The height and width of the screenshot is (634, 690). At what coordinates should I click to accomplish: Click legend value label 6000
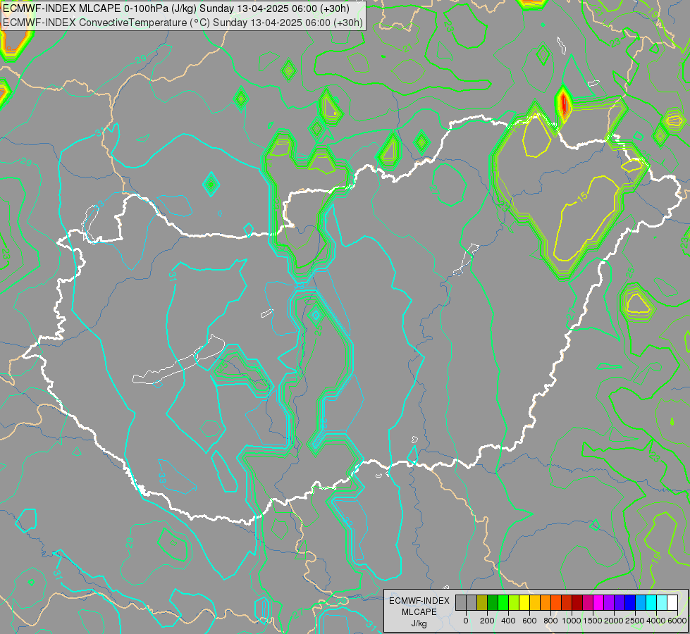pyautogui.click(x=677, y=621)
